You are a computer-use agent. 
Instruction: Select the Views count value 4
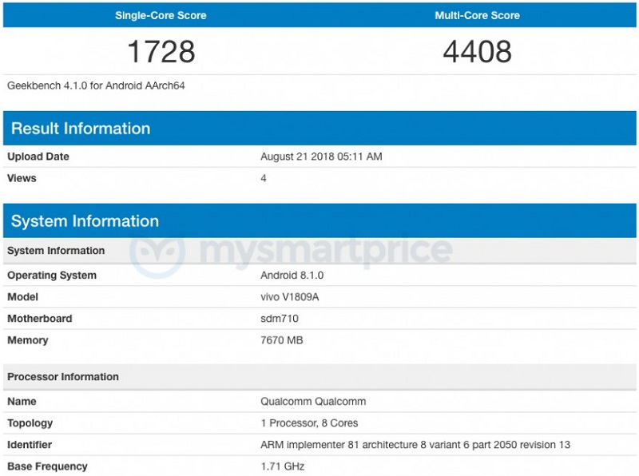pos(264,178)
